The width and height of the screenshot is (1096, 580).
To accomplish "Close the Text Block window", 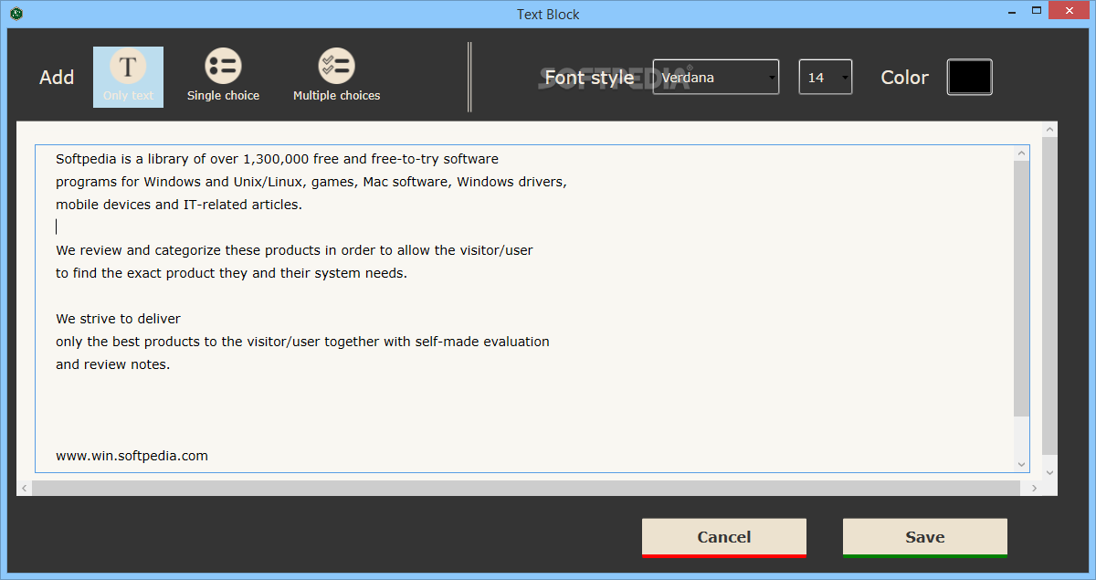I will (x=1068, y=11).
